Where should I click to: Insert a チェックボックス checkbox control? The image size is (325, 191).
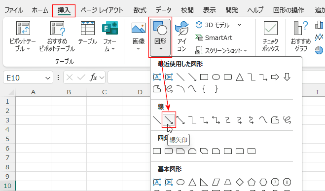coord(271,36)
